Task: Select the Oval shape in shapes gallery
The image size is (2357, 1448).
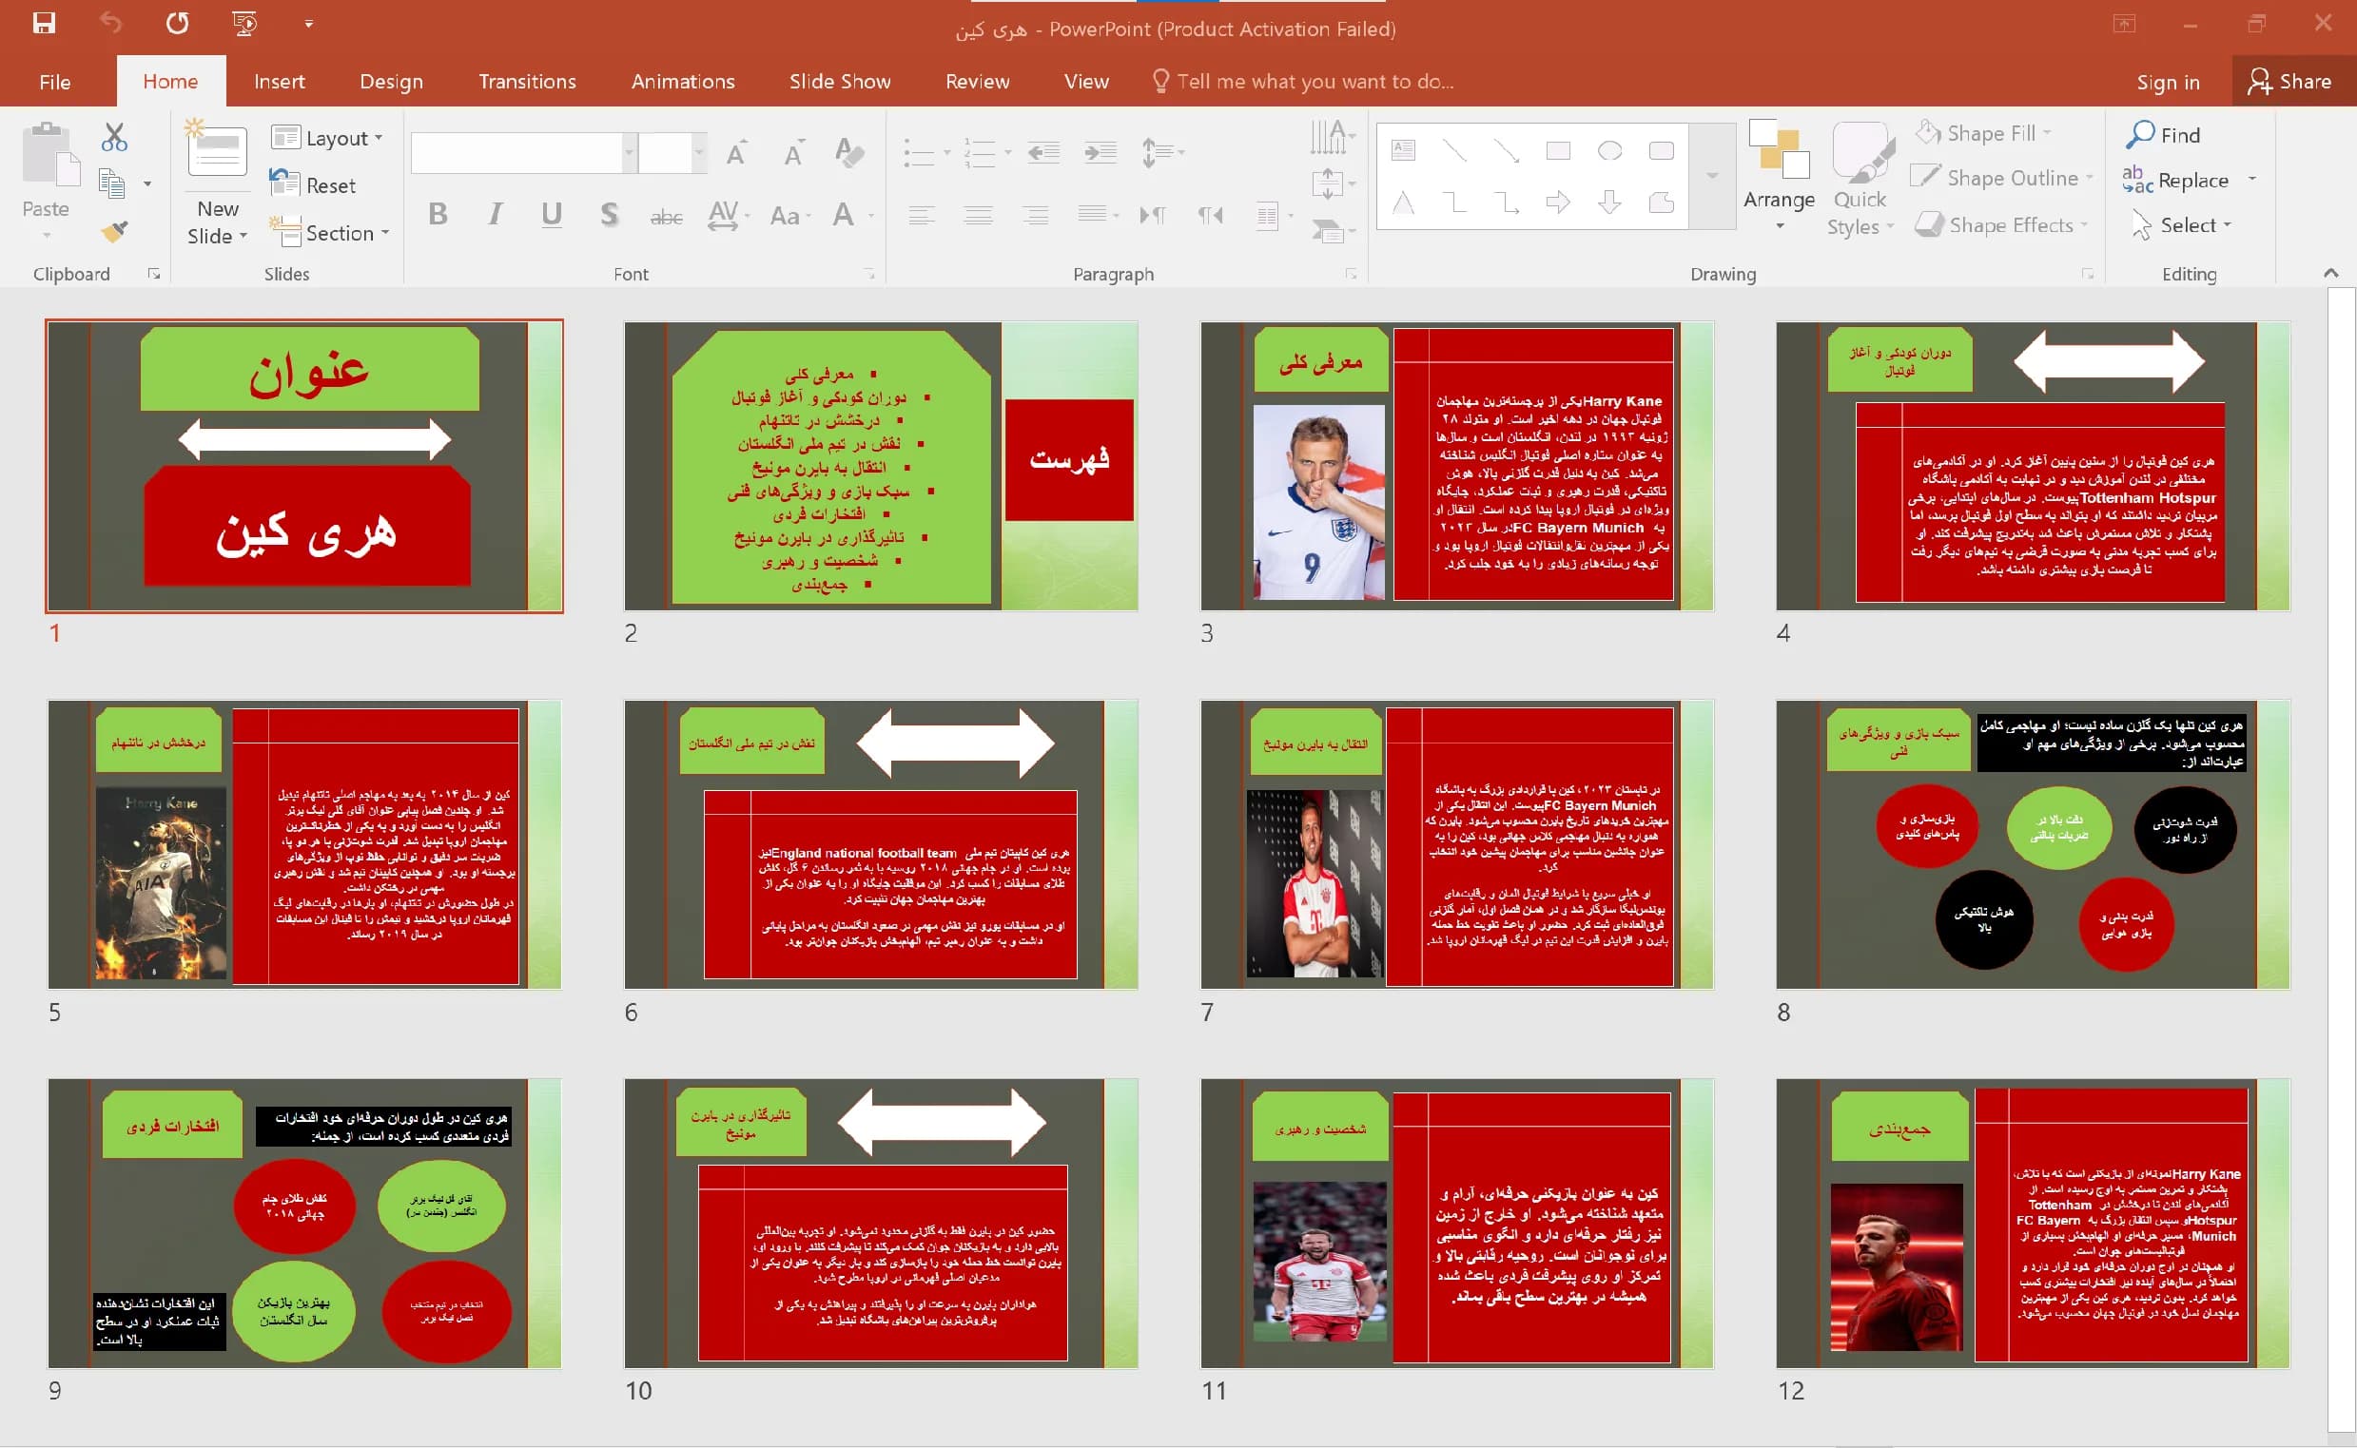Action: click(1609, 150)
